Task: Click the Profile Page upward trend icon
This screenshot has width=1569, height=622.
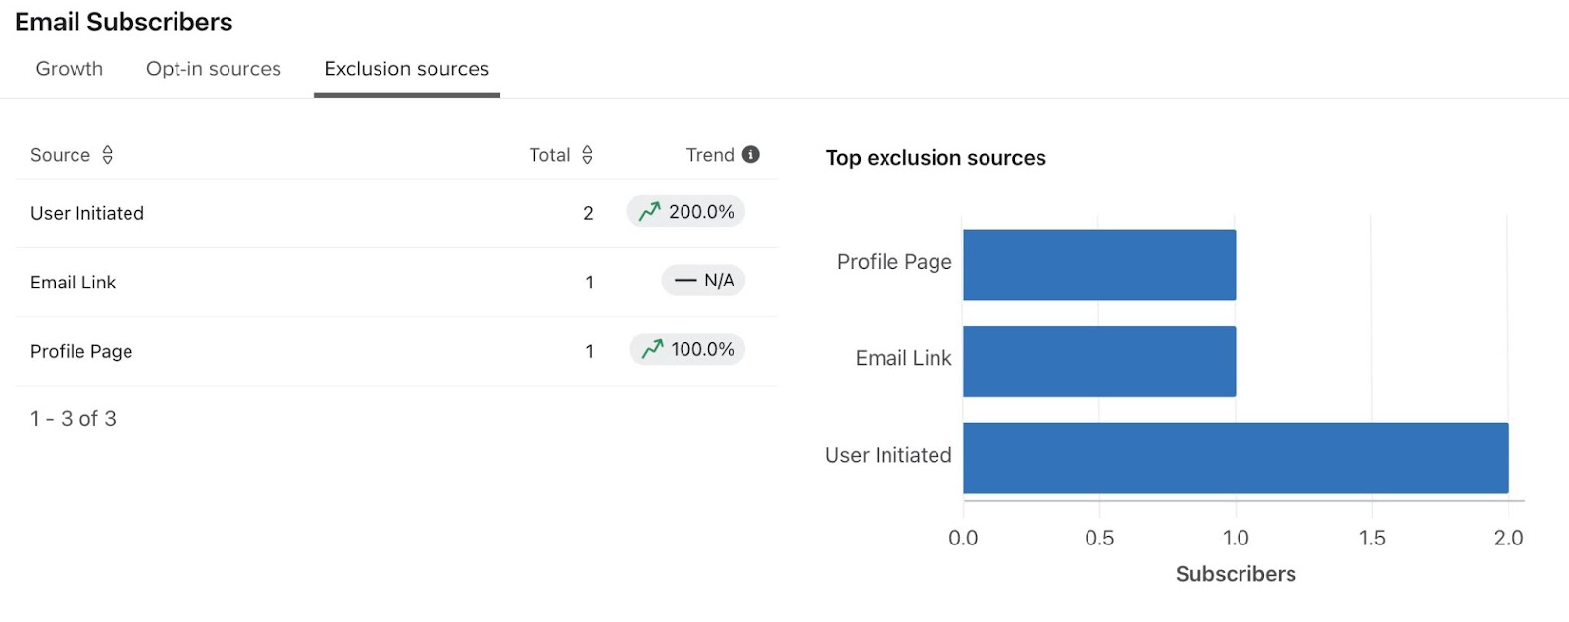Action: click(652, 349)
